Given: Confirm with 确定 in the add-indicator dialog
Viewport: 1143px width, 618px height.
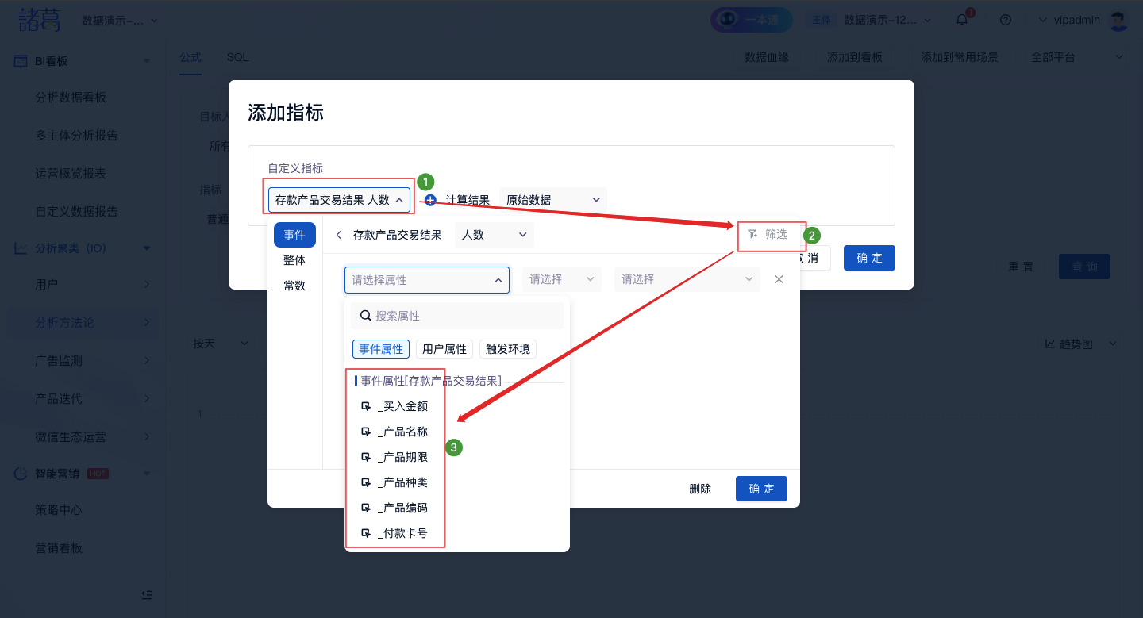Looking at the screenshot, I should tap(869, 258).
